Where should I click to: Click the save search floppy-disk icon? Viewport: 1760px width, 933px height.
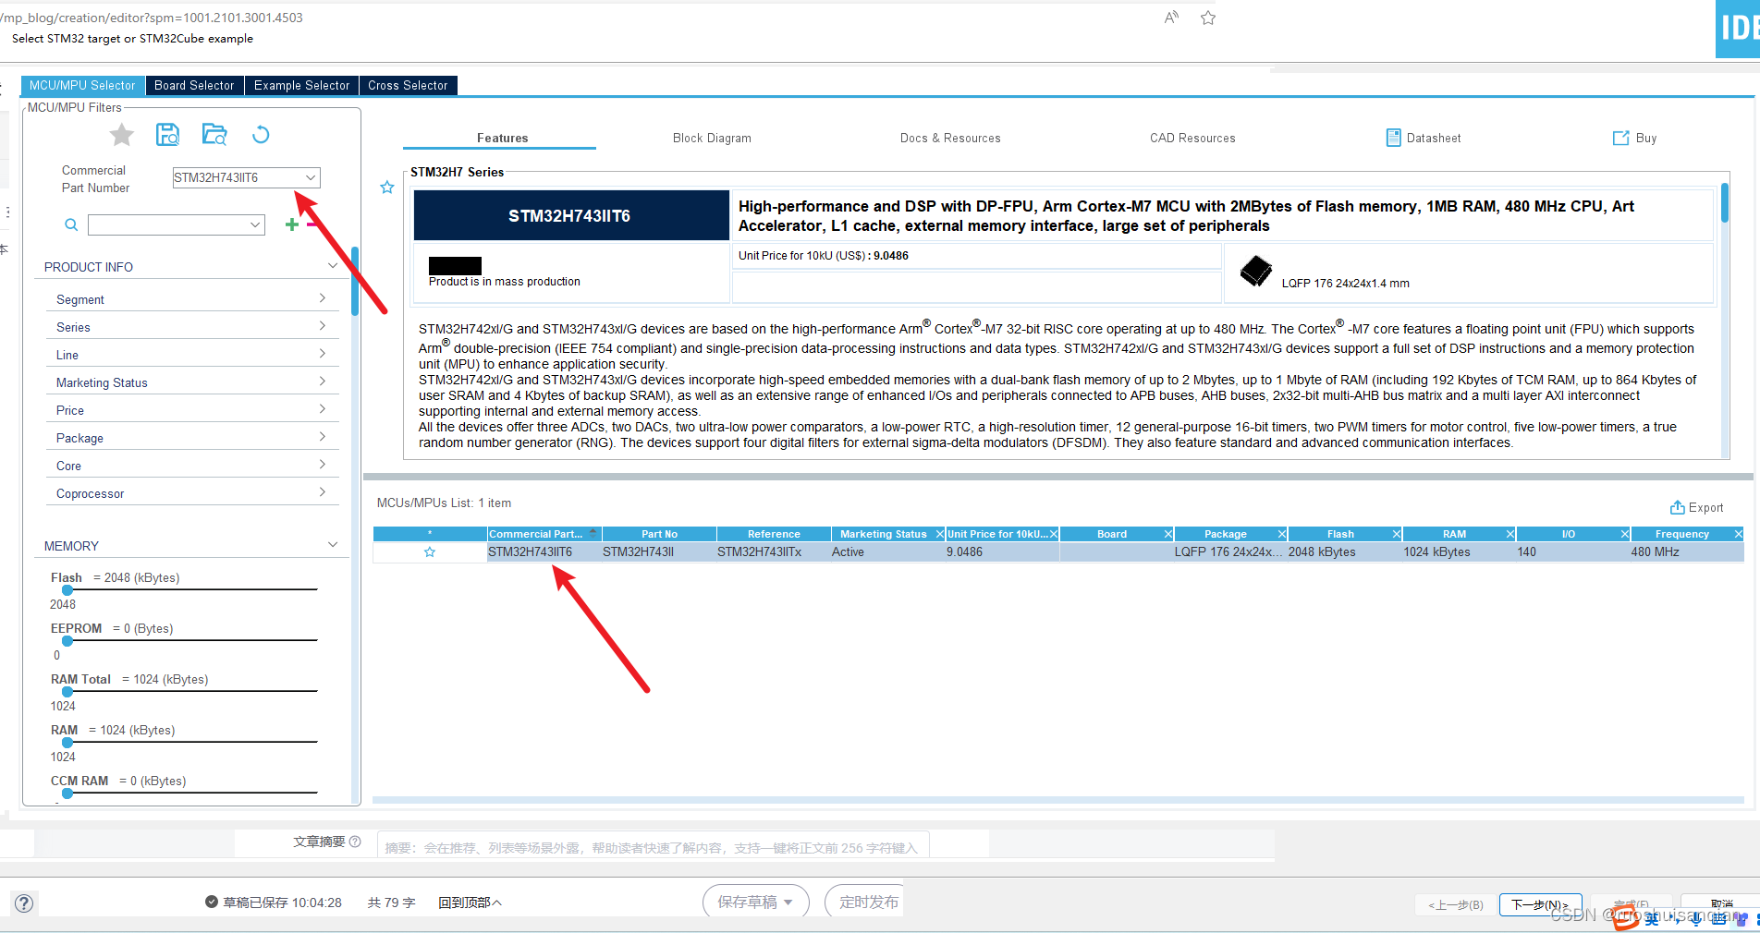[x=167, y=135]
